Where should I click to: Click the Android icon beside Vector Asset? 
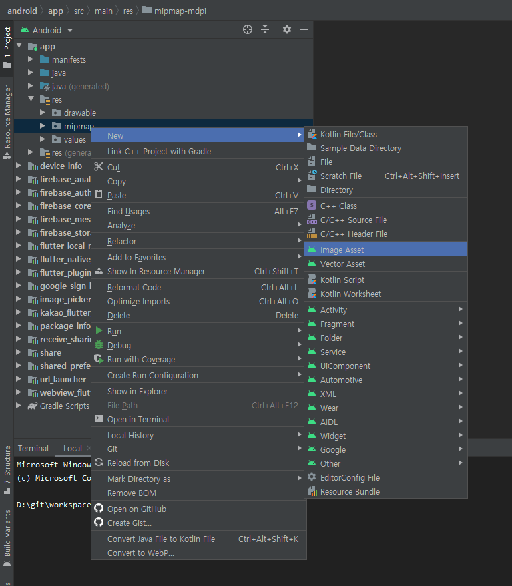click(x=312, y=264)
